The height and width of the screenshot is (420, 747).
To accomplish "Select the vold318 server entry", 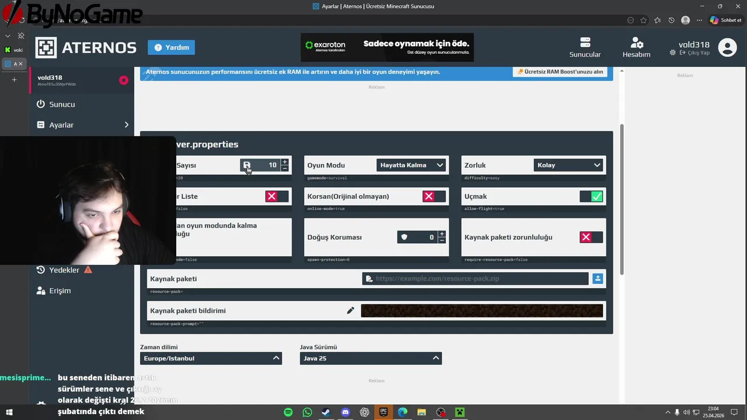I will pos(82,80).
